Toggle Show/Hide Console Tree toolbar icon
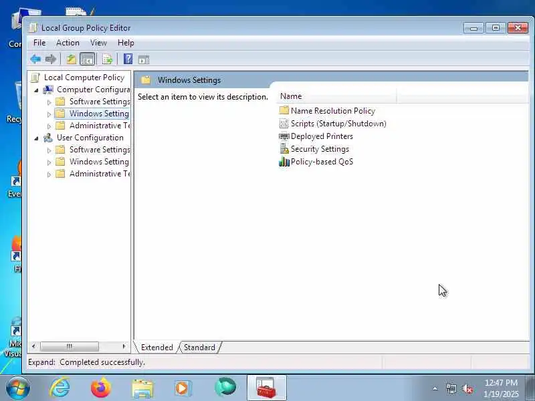This screenshot has height=401, width=535. pos(88,59)
